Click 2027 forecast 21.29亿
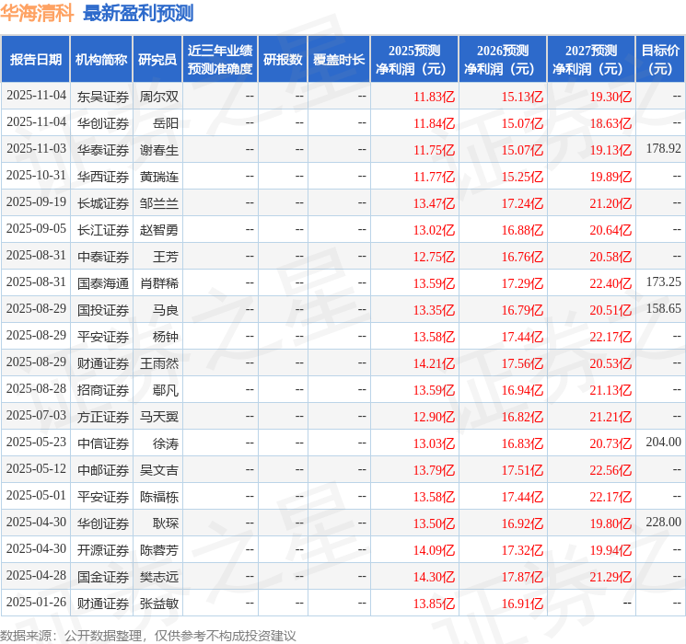The height and width of the screenshot is (644, 686). coord(610,577)
